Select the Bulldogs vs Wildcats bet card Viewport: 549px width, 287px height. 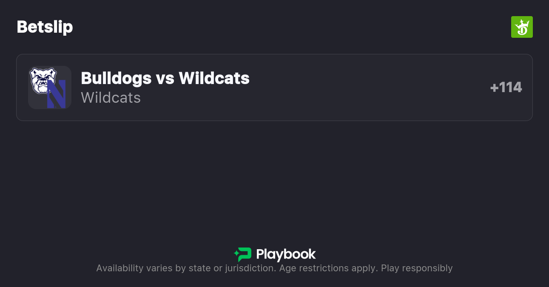coord(274,87)
